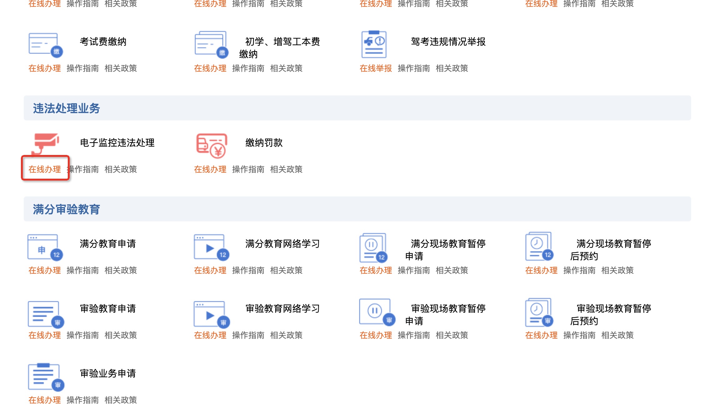Image resolution: width=703 pixels, height=411 pixels.
Task: Click 在线办理 for 满分教育申请
Action: pyautogui.click(x=45, y=270)
